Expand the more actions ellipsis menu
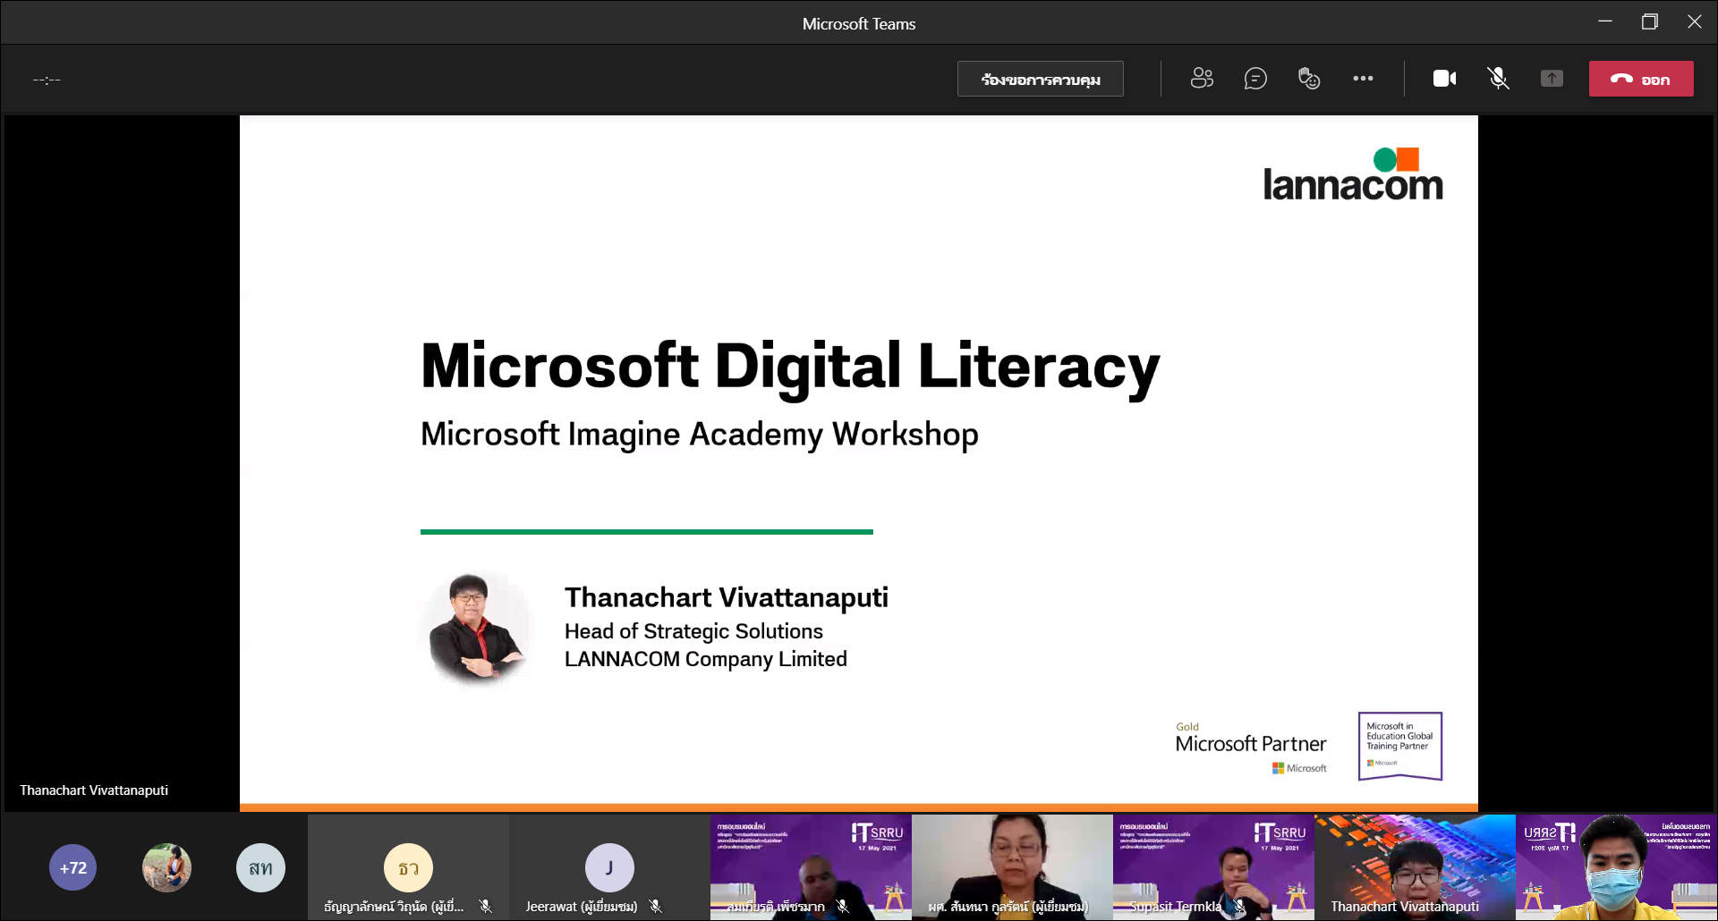Viewport: 1718px width, 921px height. coord(1363,79)
